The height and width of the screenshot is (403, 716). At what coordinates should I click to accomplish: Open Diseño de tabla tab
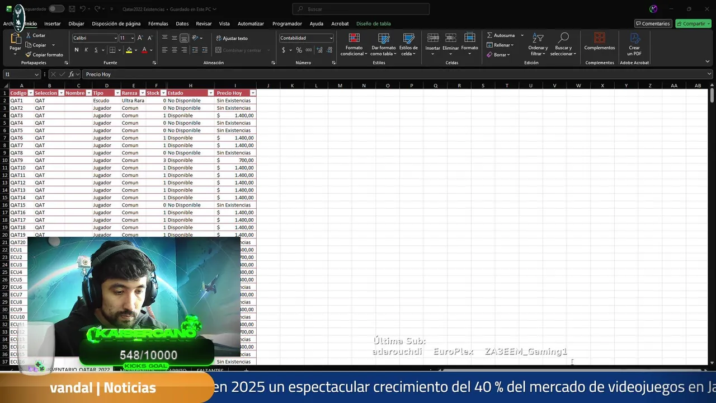(x=374, y=24)
